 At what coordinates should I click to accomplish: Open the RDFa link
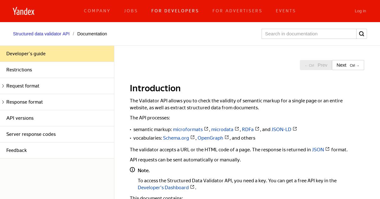(248, 129)
